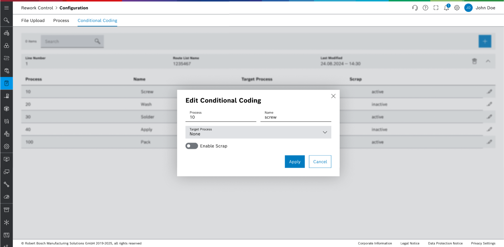504x247 pixels.
Task: Select the highlighted blue sidebar icon
Action: (x=6, y=83)
